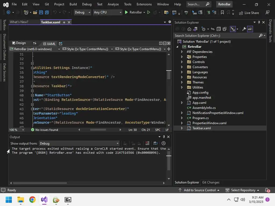Click the comment selection lines icon

208,12
